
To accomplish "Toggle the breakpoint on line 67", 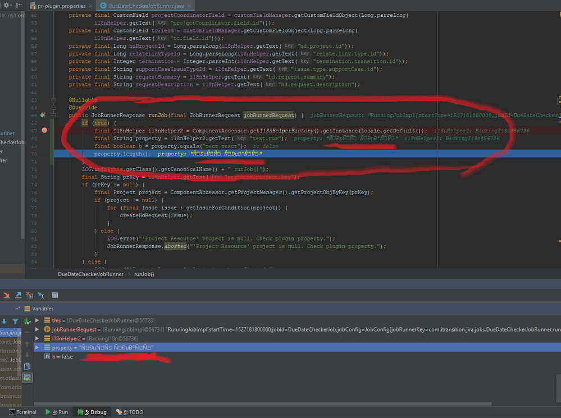I will 44,130.
